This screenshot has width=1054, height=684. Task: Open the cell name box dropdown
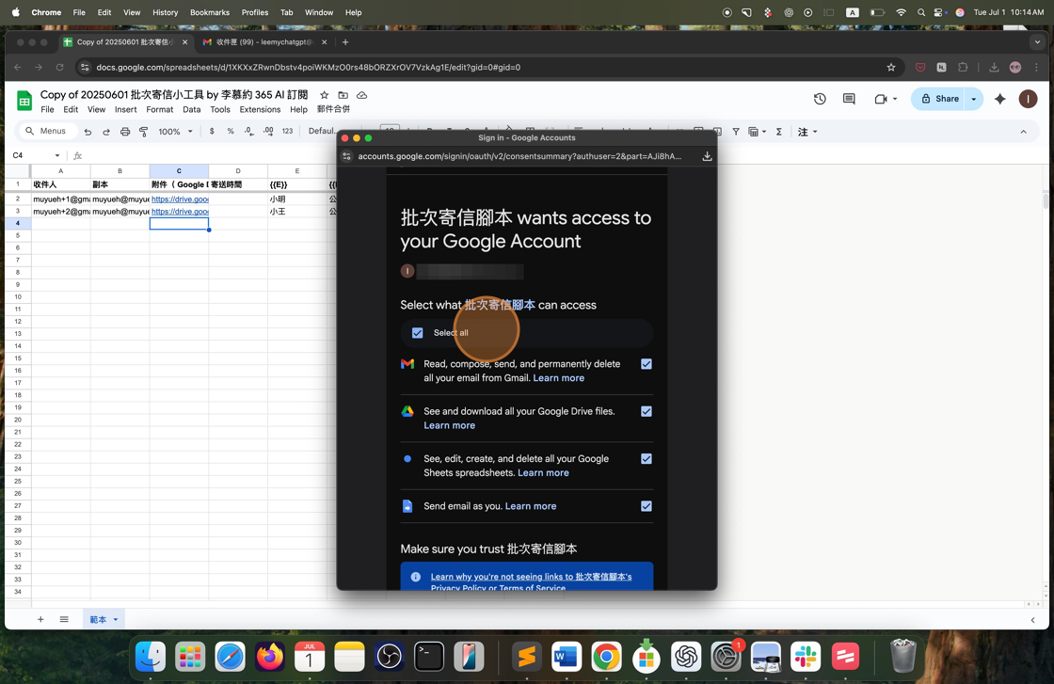pyautogui.click(x=57, y=155)
